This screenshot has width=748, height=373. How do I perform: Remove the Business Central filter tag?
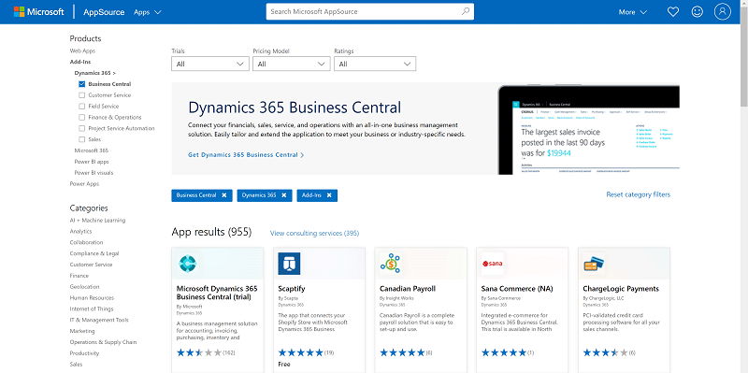(x=223, y=195)
